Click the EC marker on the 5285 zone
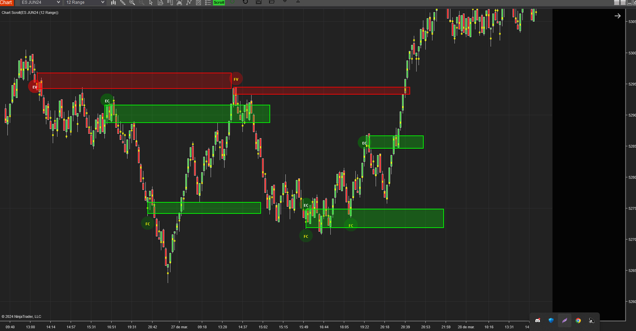 tap(364, 143)
